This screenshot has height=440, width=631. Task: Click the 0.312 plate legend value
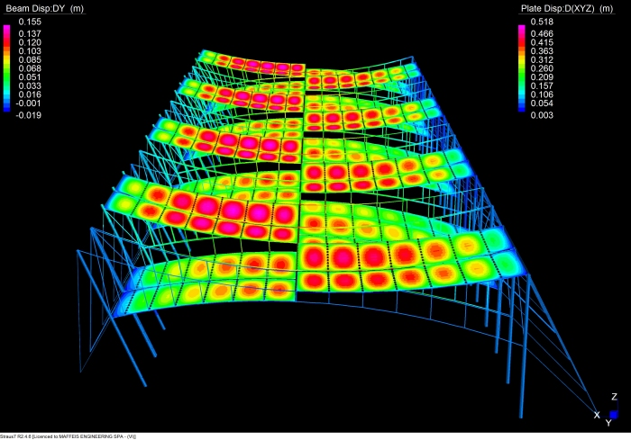click(542, 59)
